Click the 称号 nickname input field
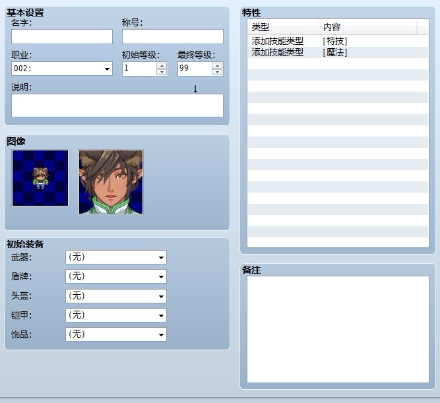The height and width of the screenshot is (403, 440). tap(173, 36)
